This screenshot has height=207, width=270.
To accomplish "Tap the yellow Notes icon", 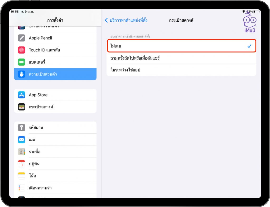I will pos(22,176).
